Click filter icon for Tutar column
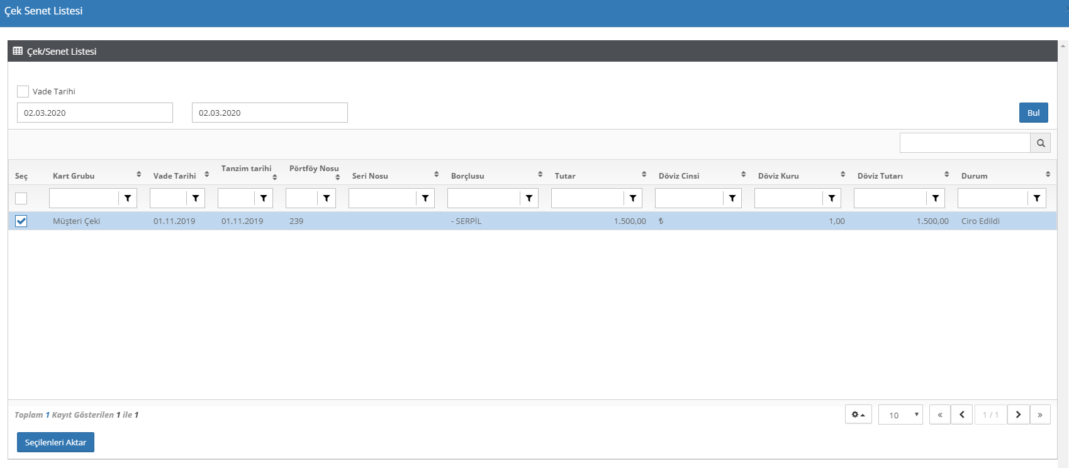The image size is (1069, 468). click(x=633, y=198)
